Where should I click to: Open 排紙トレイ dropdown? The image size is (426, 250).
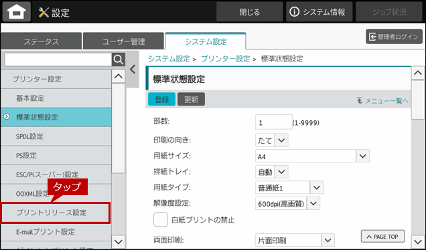[x=272, y=172]
